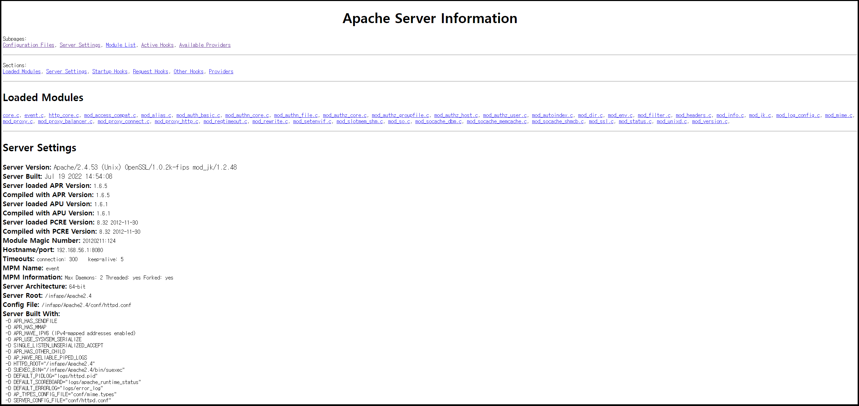View the mod_proxy_balancer.c module

65,121
